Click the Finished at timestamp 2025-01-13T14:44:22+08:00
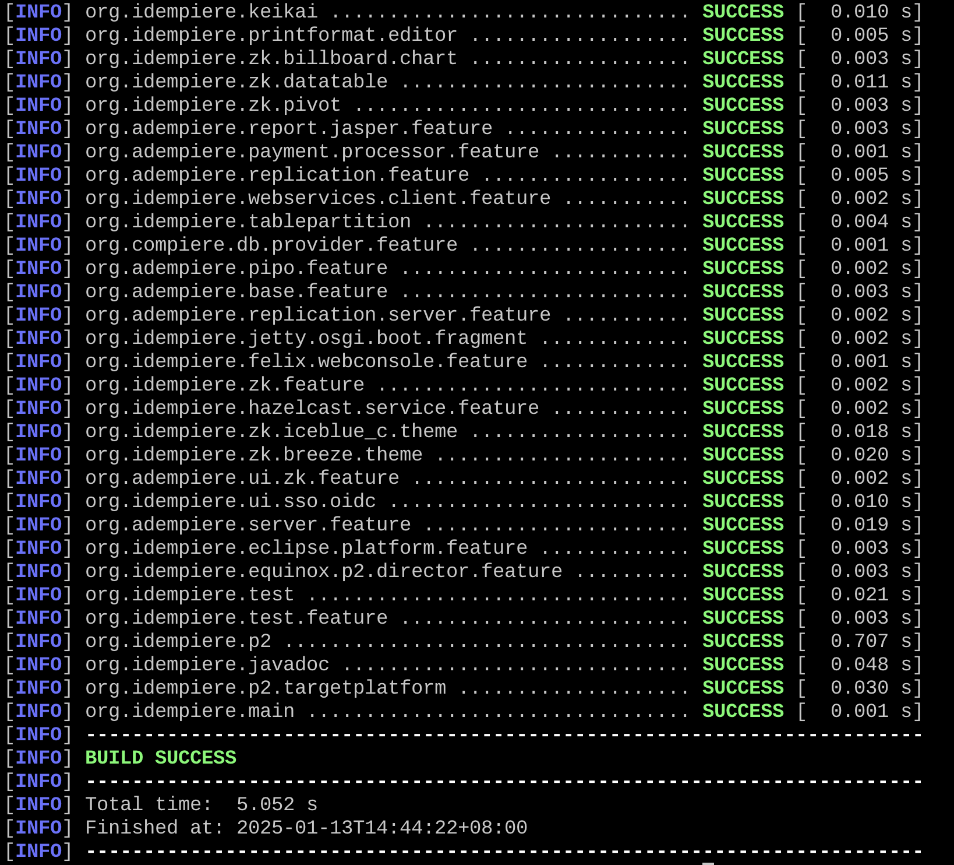The image size is (954, 865). tap(382, 828)
